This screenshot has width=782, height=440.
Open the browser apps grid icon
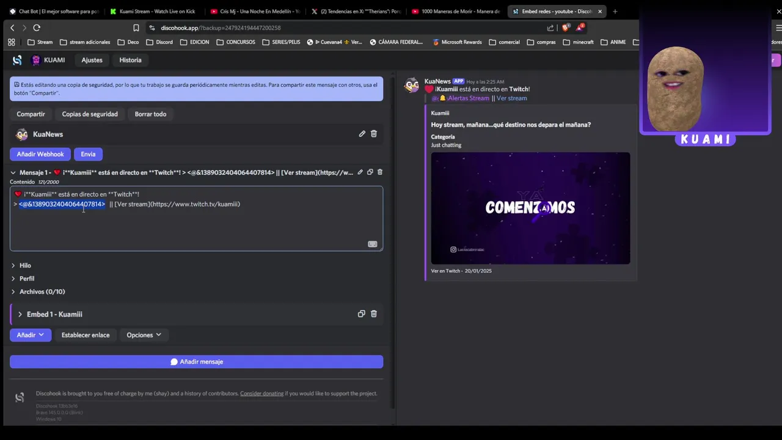tap(11, 42)
